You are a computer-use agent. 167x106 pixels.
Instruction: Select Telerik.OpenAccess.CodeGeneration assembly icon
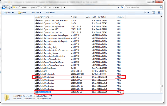click(36, 20)
